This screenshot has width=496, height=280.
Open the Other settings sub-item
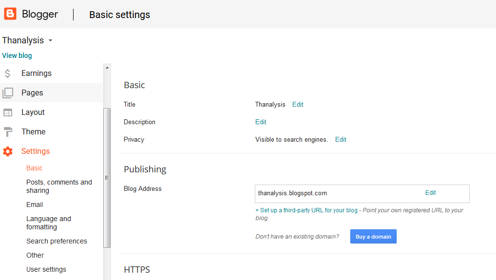point(35,255)
